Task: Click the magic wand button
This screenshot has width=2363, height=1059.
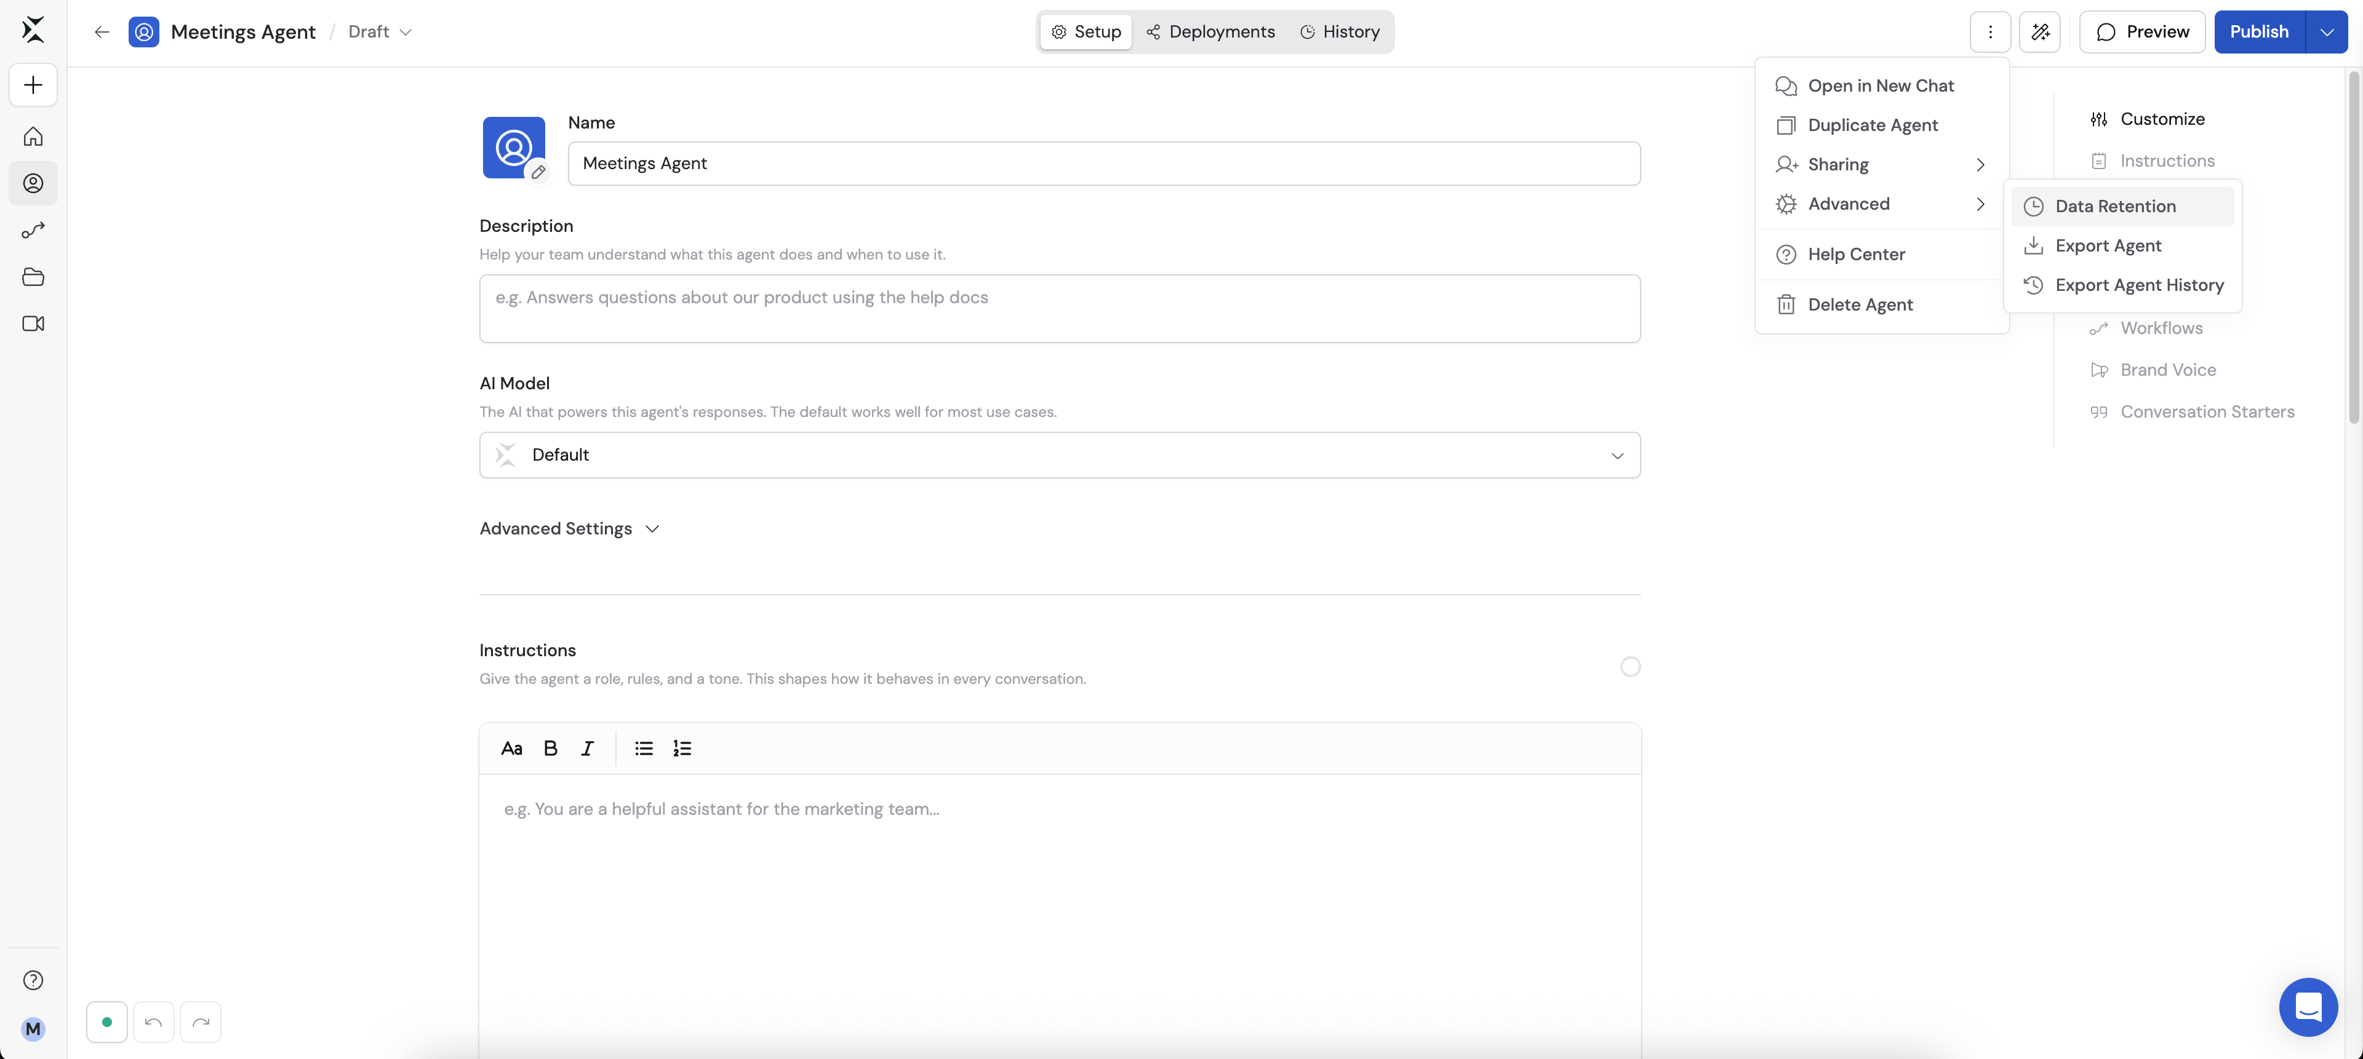Action: [2040, 32]
